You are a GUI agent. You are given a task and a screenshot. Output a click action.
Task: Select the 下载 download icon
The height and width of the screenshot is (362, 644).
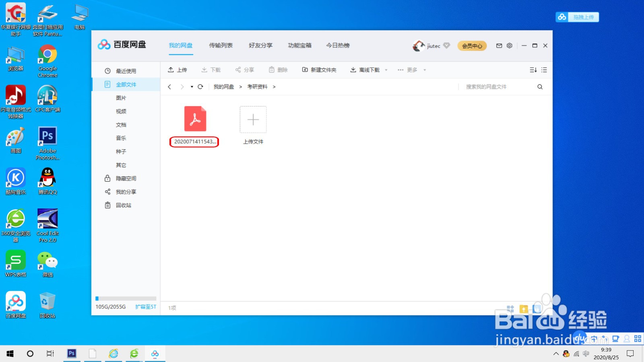click(x=204, y=70)
